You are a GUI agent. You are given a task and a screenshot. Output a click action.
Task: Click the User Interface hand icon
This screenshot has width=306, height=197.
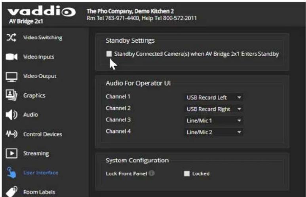pyautogui.click(x=11, y=172)
